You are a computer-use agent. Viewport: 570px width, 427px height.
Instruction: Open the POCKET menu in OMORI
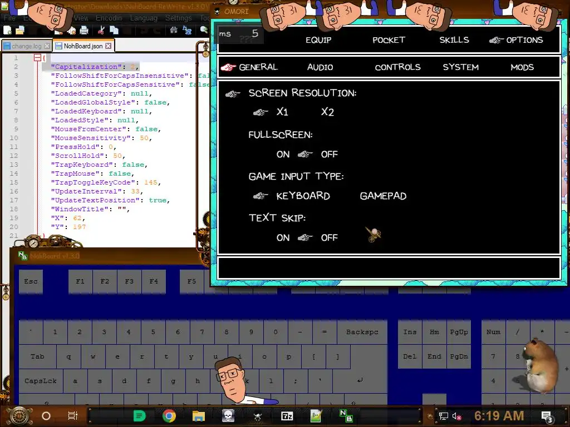pos(389,40)
